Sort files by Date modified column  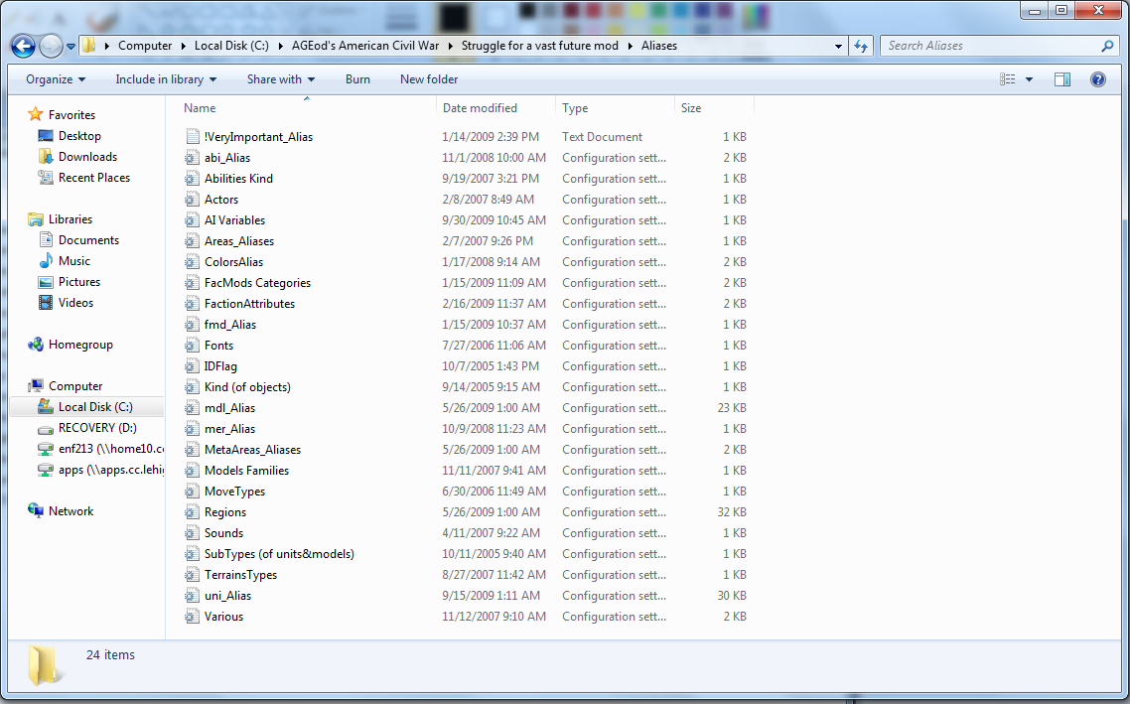point(480,108)
